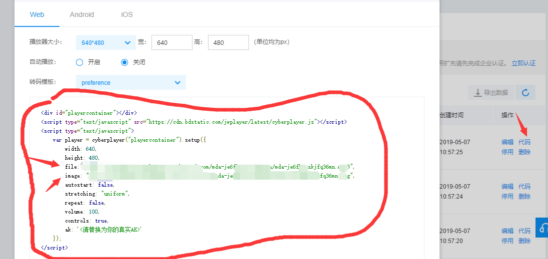Click 编辑 in the 10:57:20 row
The width and height of the screenshot is (548, 259).
507,231
